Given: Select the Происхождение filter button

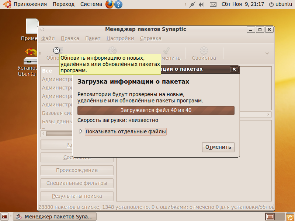Looking at the screenshot, I should tap(77, 170).
